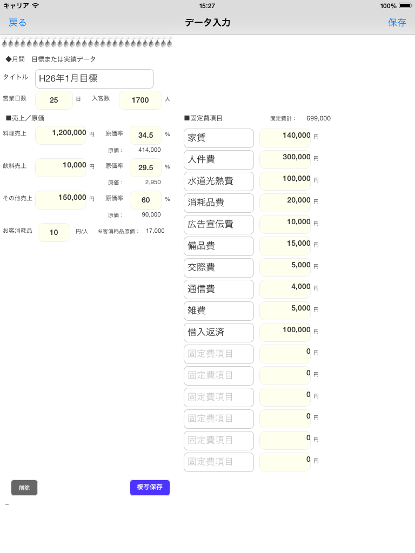Edit 水道光熱費 amount 100,000
415x553 pixels.
coord(285,181)
